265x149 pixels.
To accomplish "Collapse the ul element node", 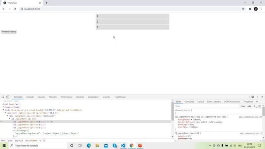I will pyautogui.click(x=10, y=119).
